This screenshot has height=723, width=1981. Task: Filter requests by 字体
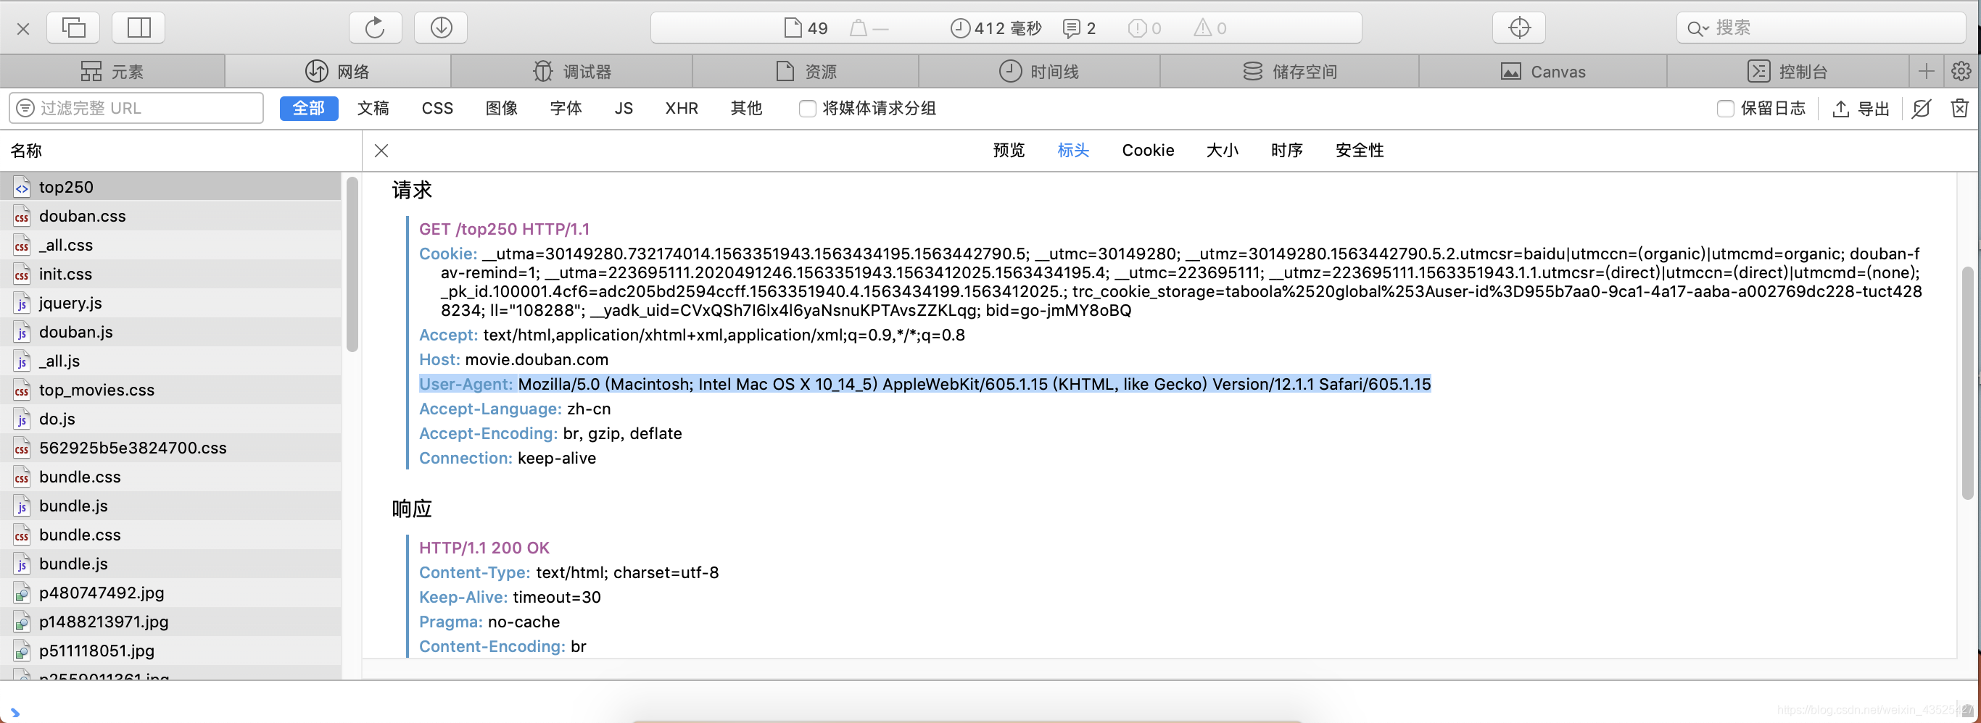point(566,109)
